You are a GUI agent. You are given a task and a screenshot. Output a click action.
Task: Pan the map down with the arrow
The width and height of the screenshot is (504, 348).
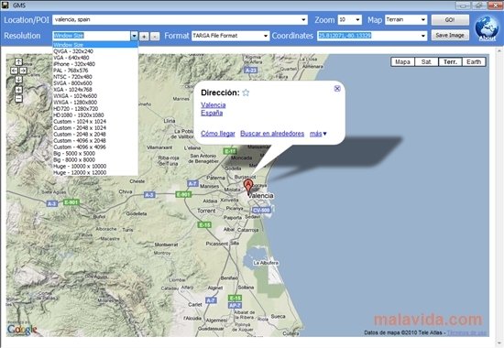pos(18,80)
